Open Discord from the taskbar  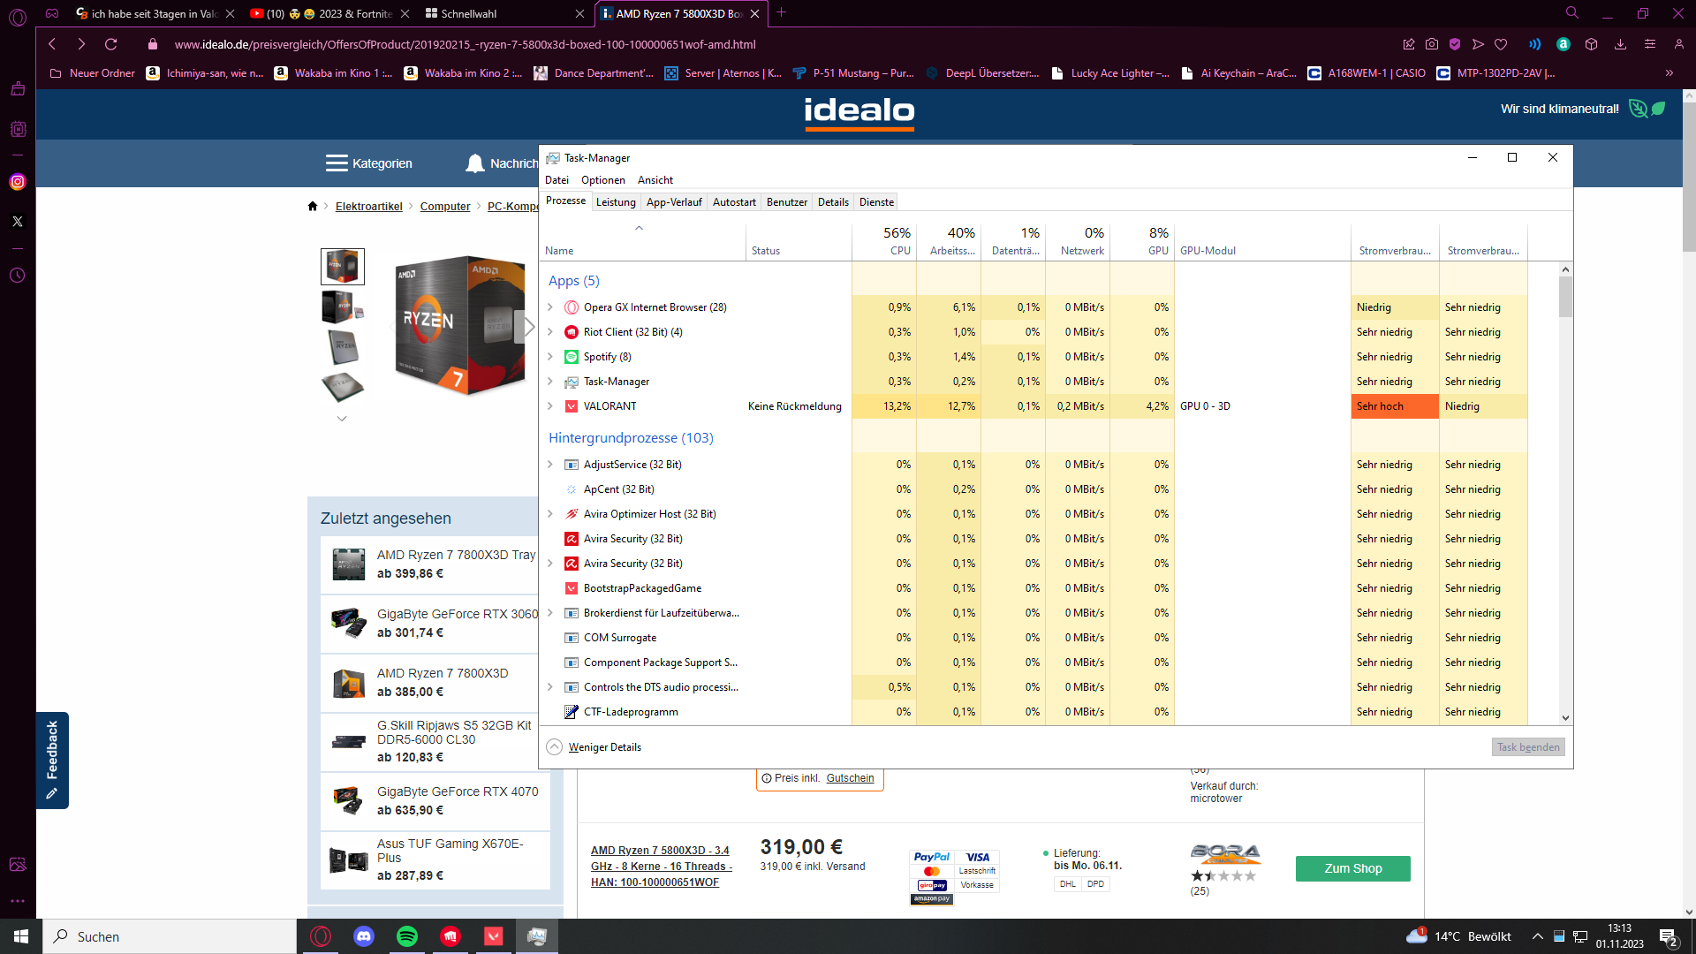pos(364,936)
